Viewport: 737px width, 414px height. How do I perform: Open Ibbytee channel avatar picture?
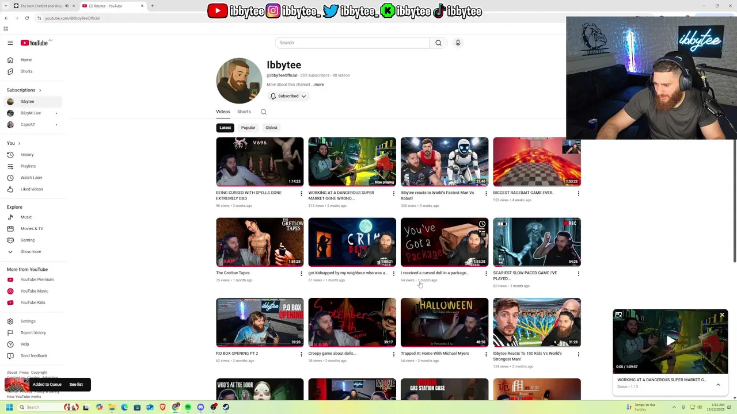[239, 80]
